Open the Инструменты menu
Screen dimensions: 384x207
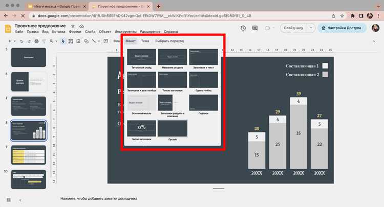pos(125,32)
